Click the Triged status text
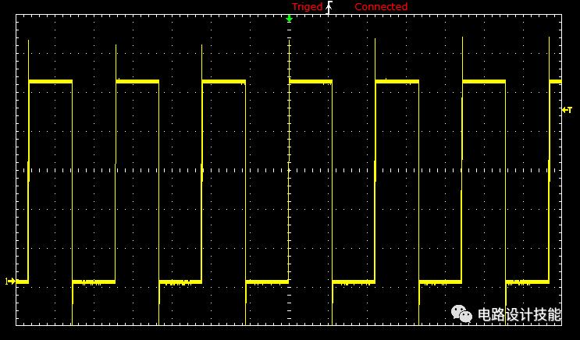580x340 pixels. click(x=307, y=7)
